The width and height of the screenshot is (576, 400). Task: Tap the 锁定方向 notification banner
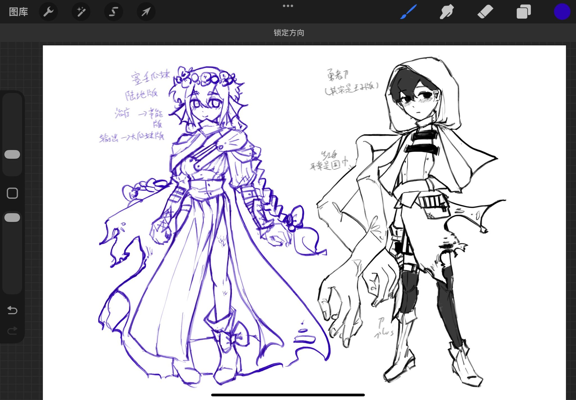pos(289,33)
